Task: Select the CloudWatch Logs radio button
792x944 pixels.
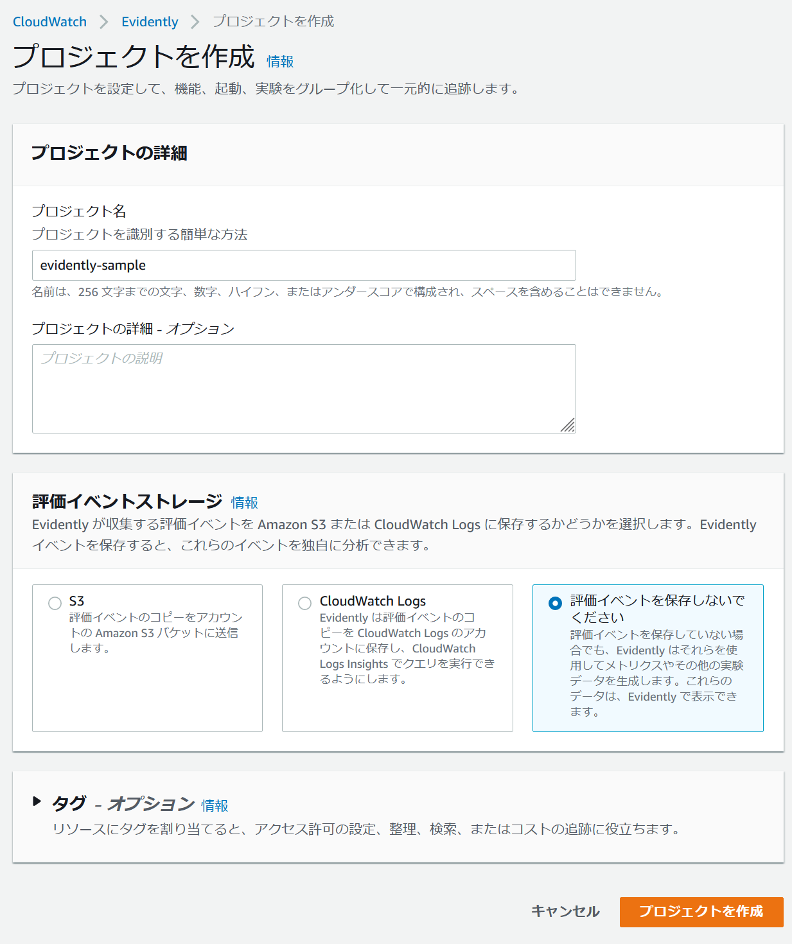Action: [x=305, y=603]
